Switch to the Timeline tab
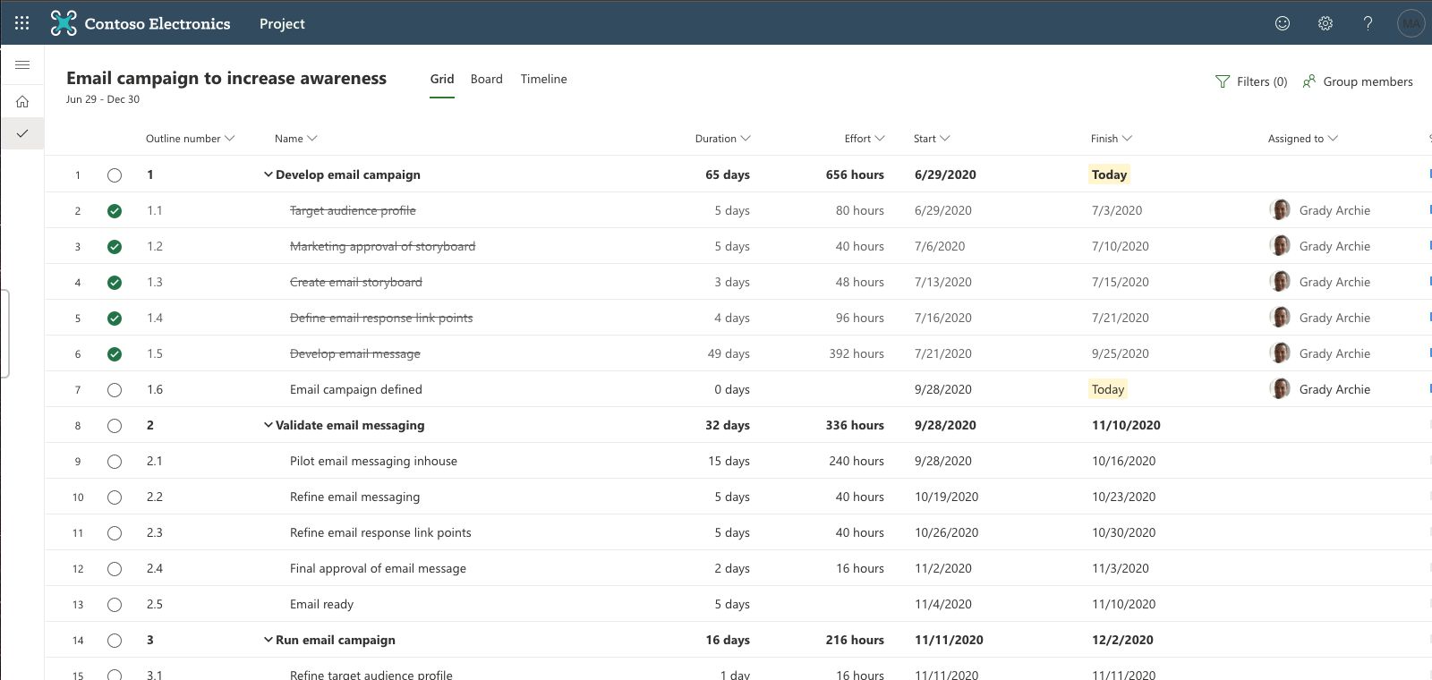Screen dimensions: 1432x680 tap(544, 79)
